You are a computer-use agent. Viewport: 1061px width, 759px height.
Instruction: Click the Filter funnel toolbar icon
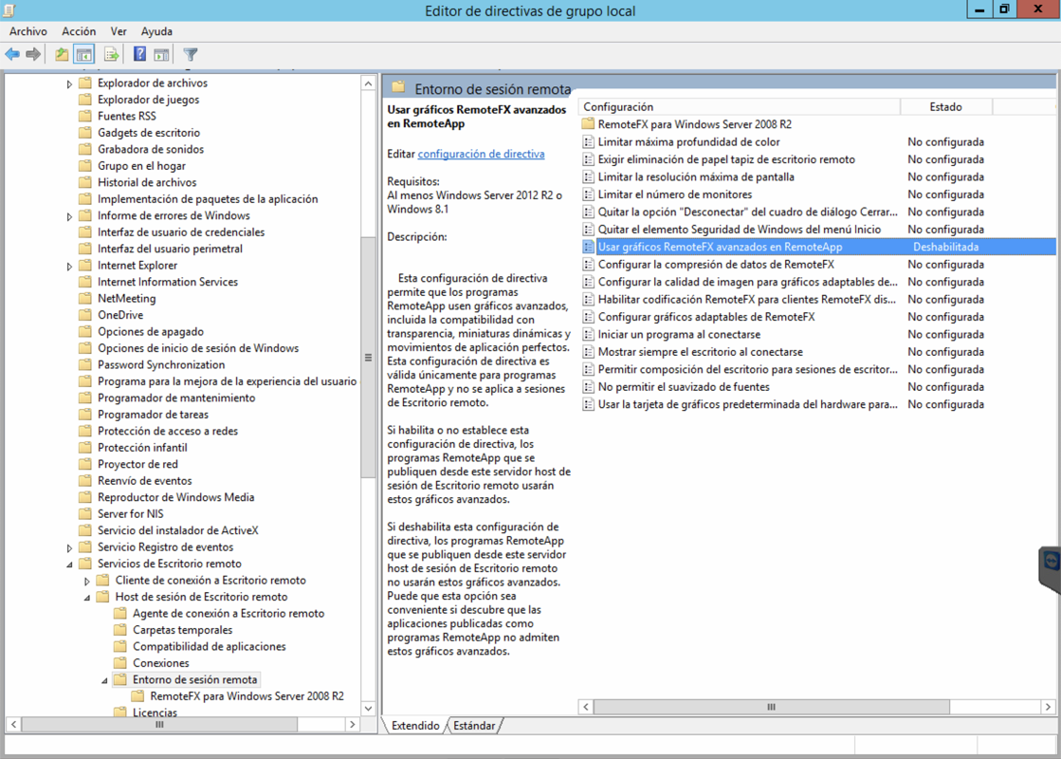[x=191, y=54]
